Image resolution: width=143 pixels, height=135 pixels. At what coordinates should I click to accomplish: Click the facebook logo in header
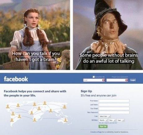(x=16, y=79)
